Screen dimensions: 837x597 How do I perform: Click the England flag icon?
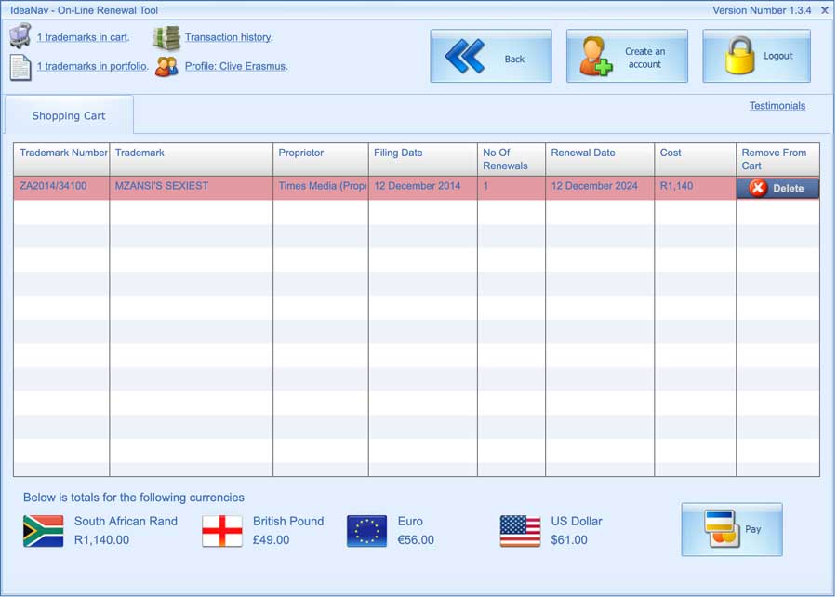222,531
